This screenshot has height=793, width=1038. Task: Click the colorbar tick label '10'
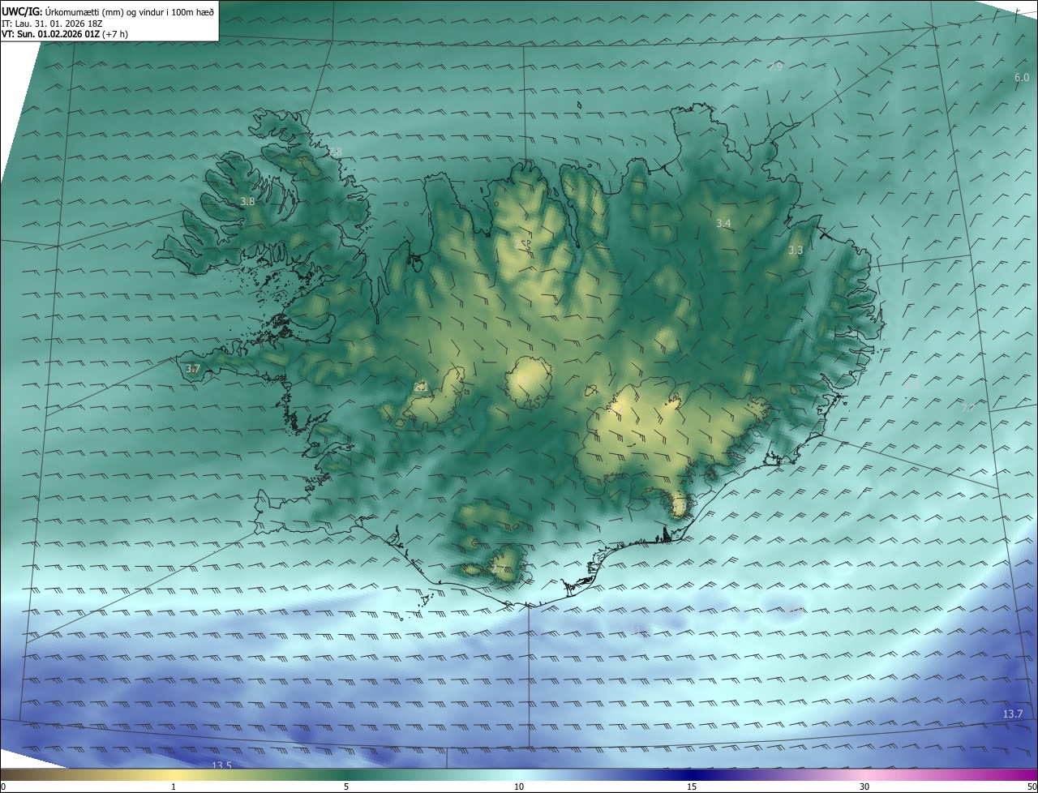click(x=519, y=787)
